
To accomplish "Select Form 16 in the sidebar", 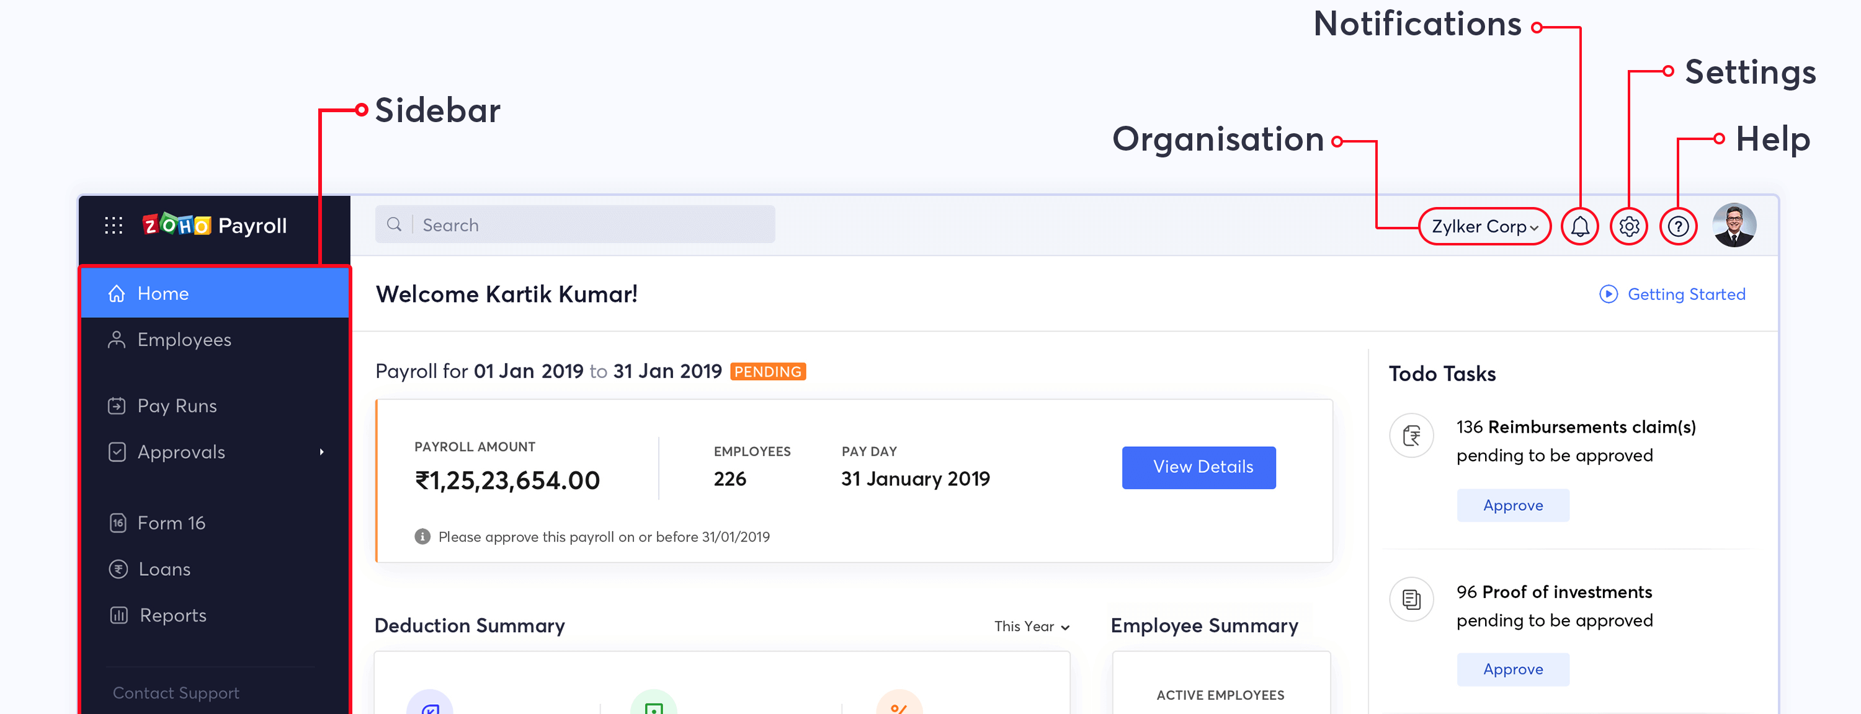I will click(171, 522).
